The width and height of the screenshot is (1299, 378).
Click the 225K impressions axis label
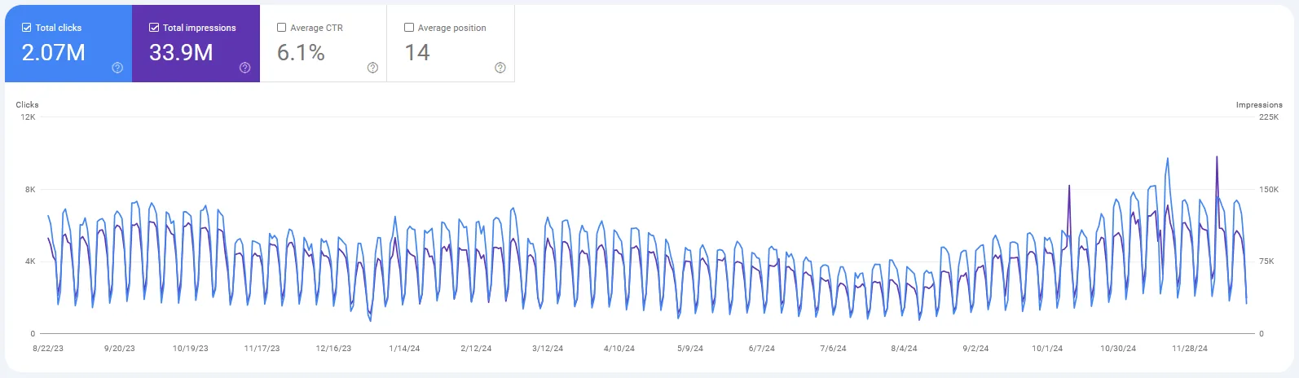point(1269,117)
